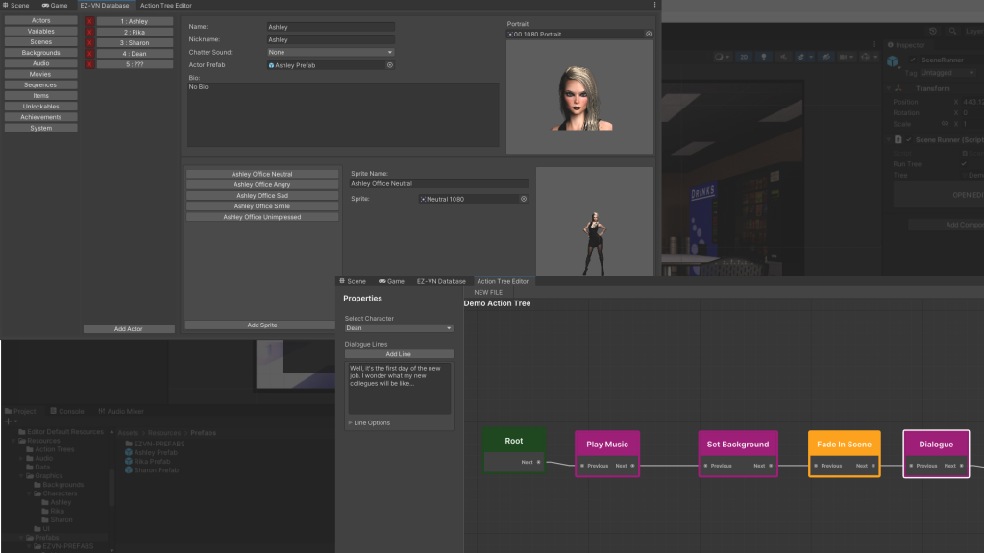Open the Chatter Sound dropdown

point(332,52)
